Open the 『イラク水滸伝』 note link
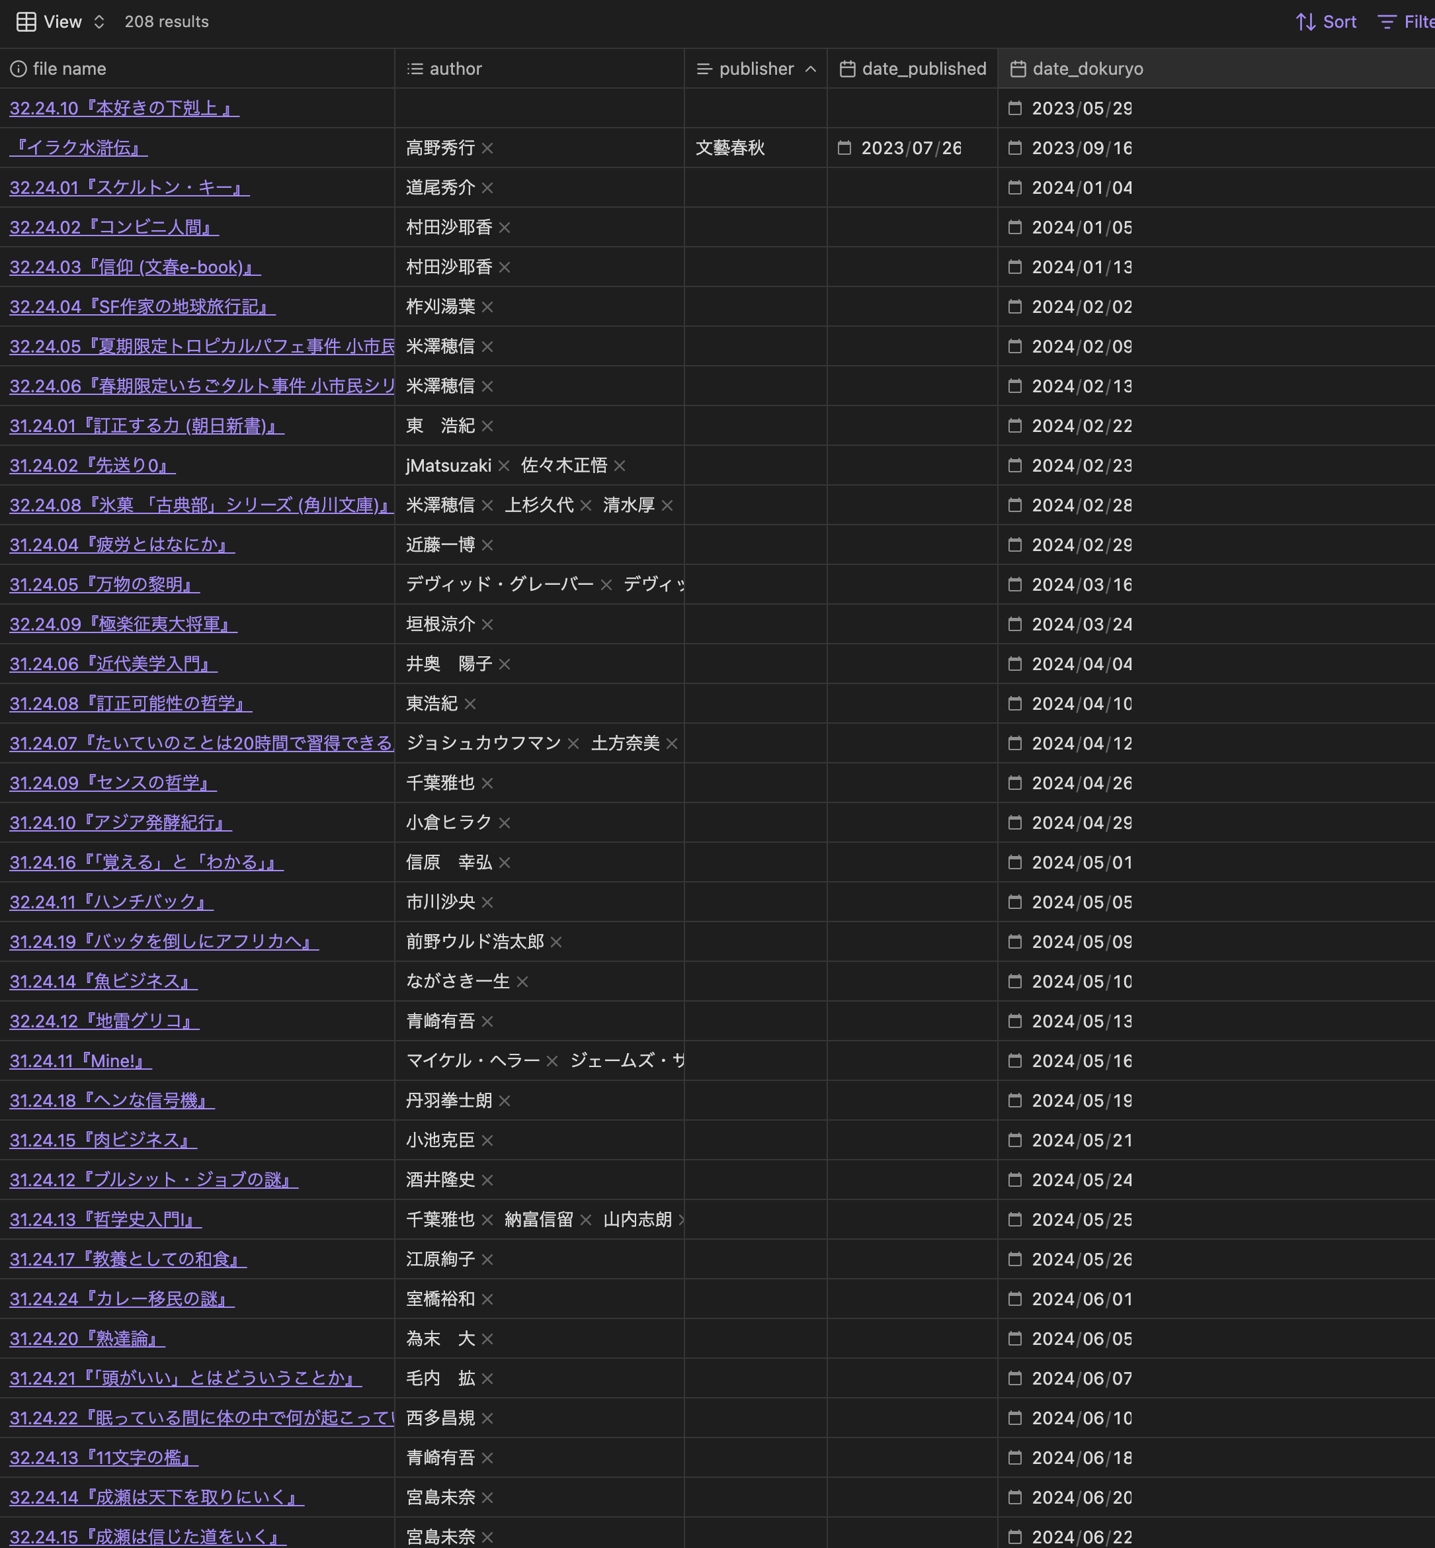Screen dimensions: 1435x1548 pos(79,148)
